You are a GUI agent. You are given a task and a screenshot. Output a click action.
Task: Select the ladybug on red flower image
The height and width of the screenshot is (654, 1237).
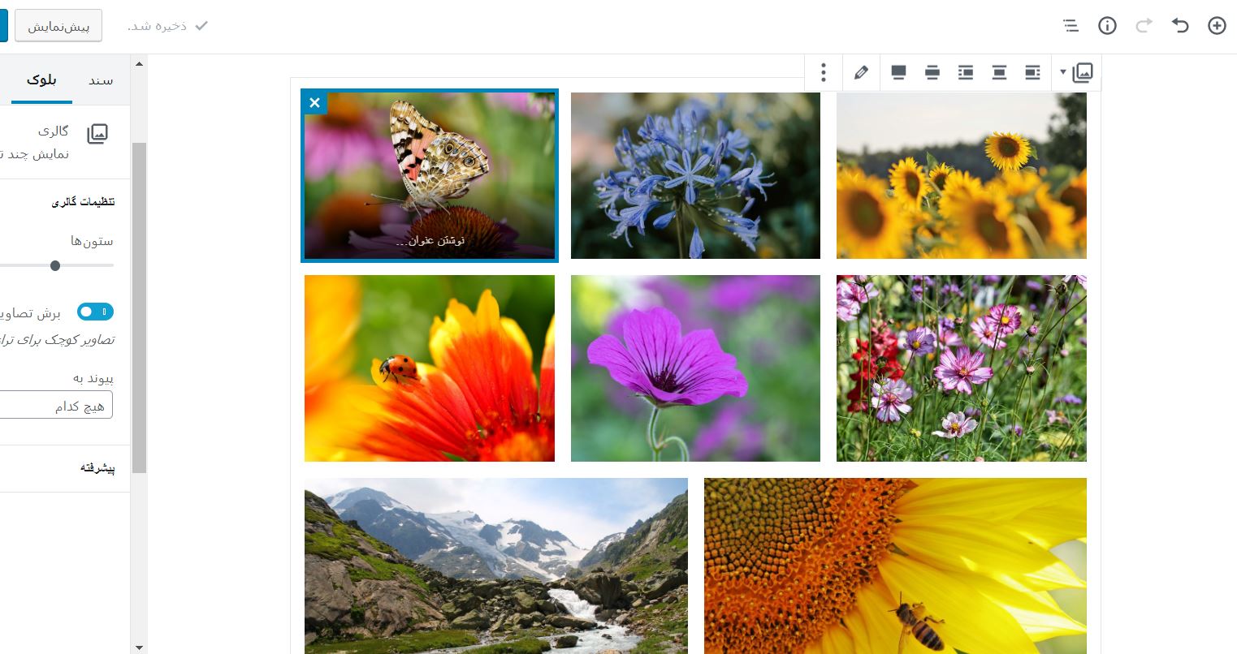[x=430, y=368]
